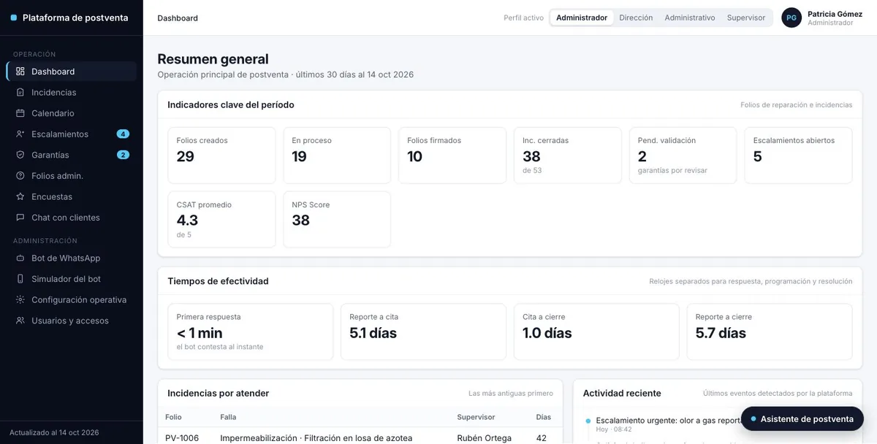Click the Plataforma de postventa logo dot
877x444 pixels.
click(x=13, y=18)
